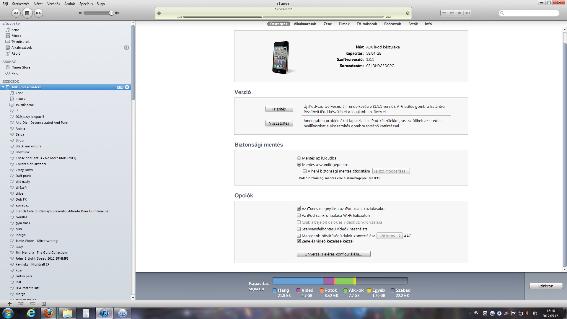Open the Windows Start menu
Screen dimensions: 567x319
tap(8, 313)
